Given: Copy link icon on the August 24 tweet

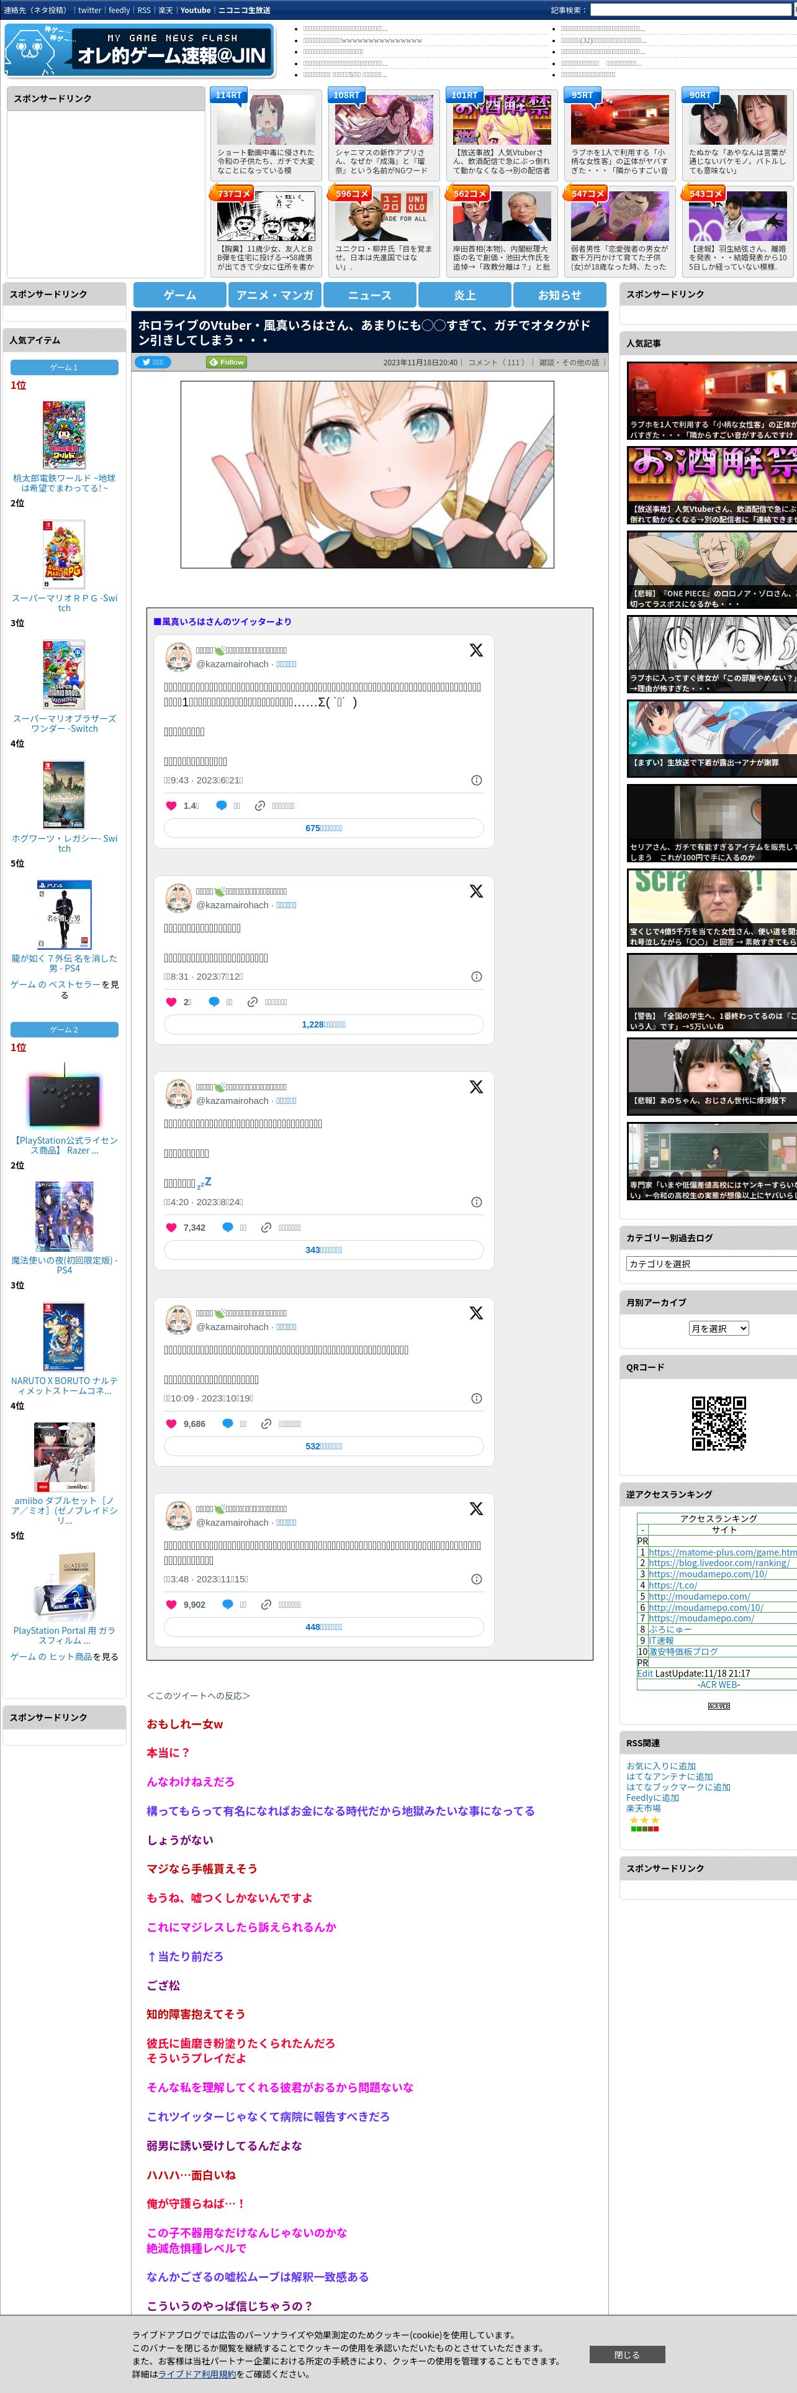Looking at the screenshot, I should click(266, 1227).
